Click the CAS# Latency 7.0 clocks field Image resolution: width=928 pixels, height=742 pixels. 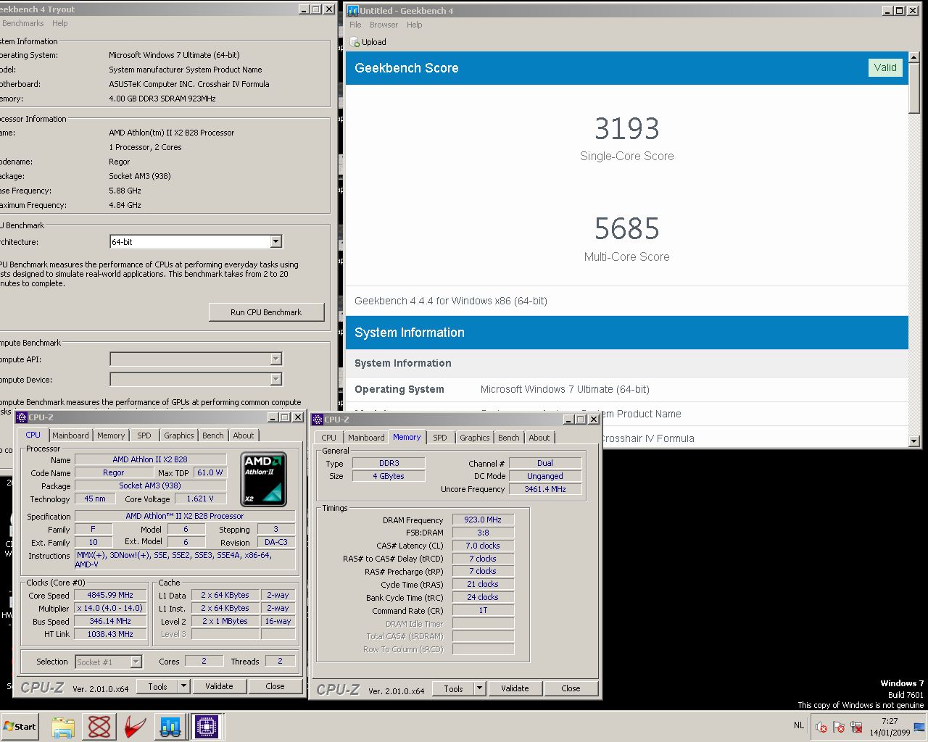pyautogui.click(x=483, y=546)
